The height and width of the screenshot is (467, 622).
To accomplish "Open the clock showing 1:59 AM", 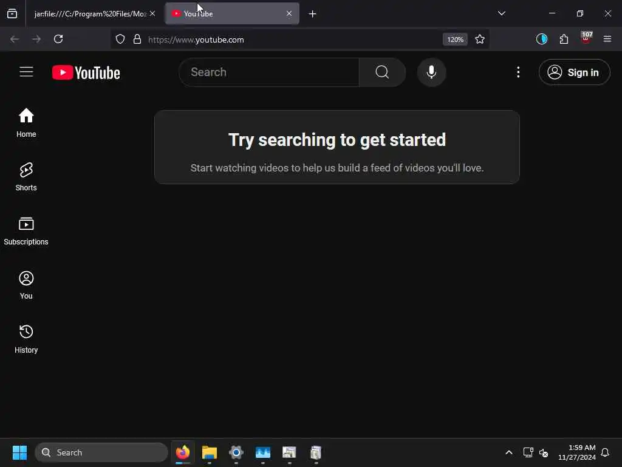I will point(577,452).
